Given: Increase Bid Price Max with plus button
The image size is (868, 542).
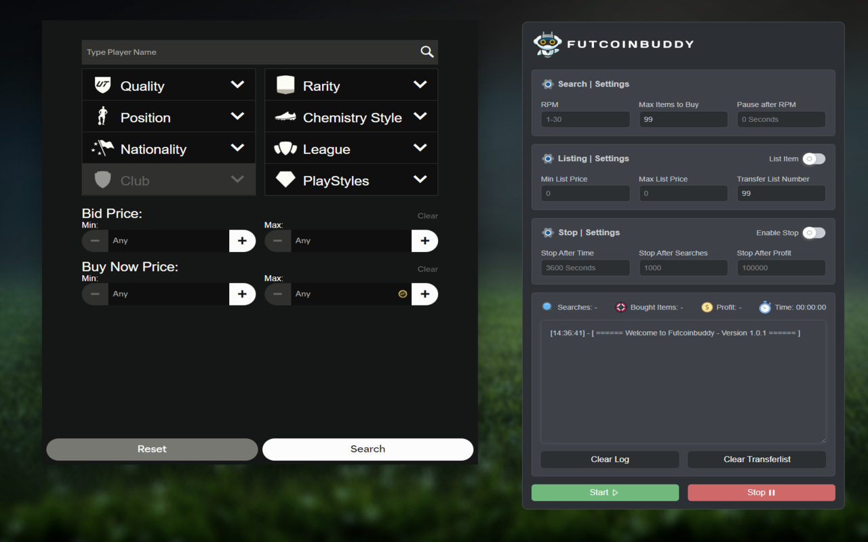Looking at the screenshot, I should [x=425, y=241].
